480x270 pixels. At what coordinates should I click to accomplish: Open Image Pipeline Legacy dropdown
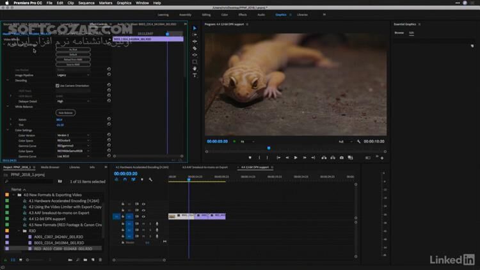(73, 75)
